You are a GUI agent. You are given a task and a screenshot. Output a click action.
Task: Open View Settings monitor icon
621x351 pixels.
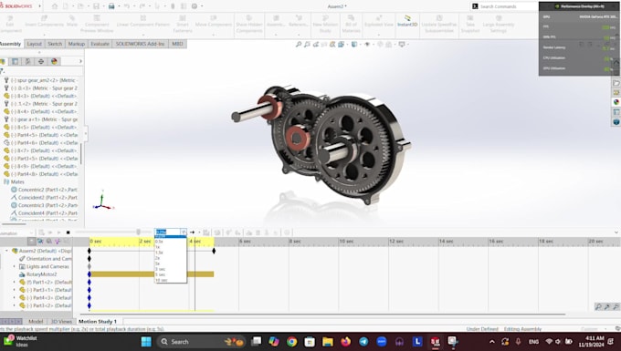[402, 45]
